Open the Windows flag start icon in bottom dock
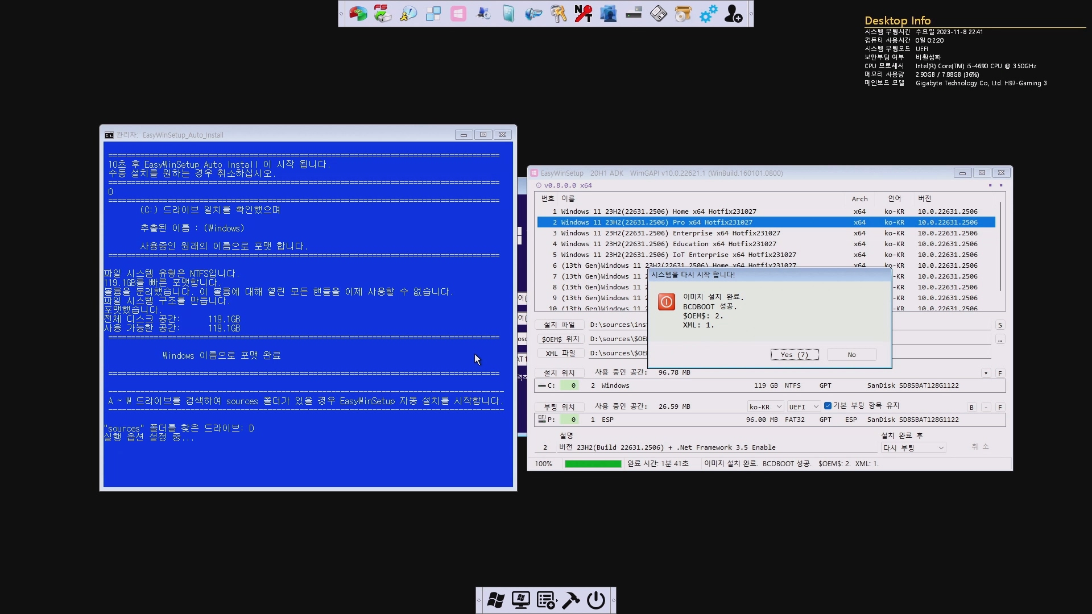 495,600
